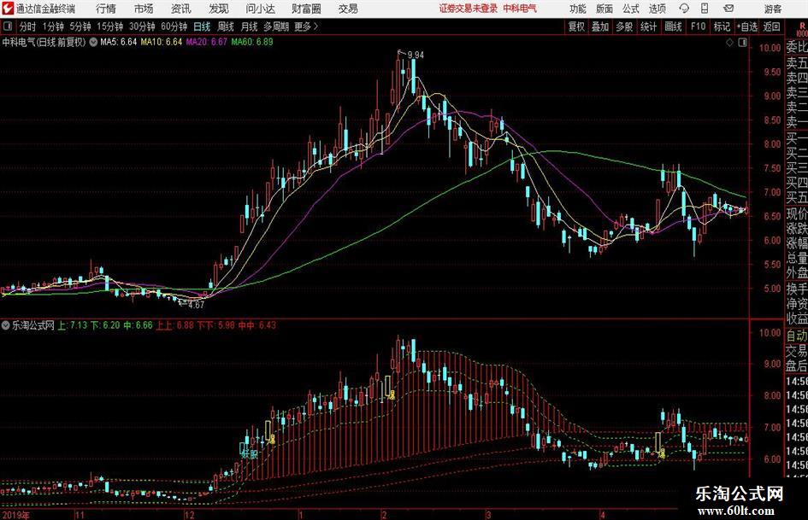
Task: Click the 证券交易未登录 login link
Action: [469, 9]
